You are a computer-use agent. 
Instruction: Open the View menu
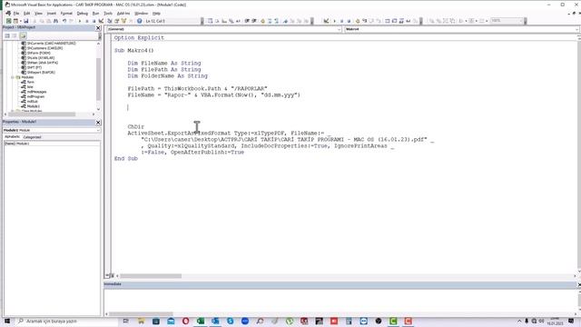[x=38, y=14]
